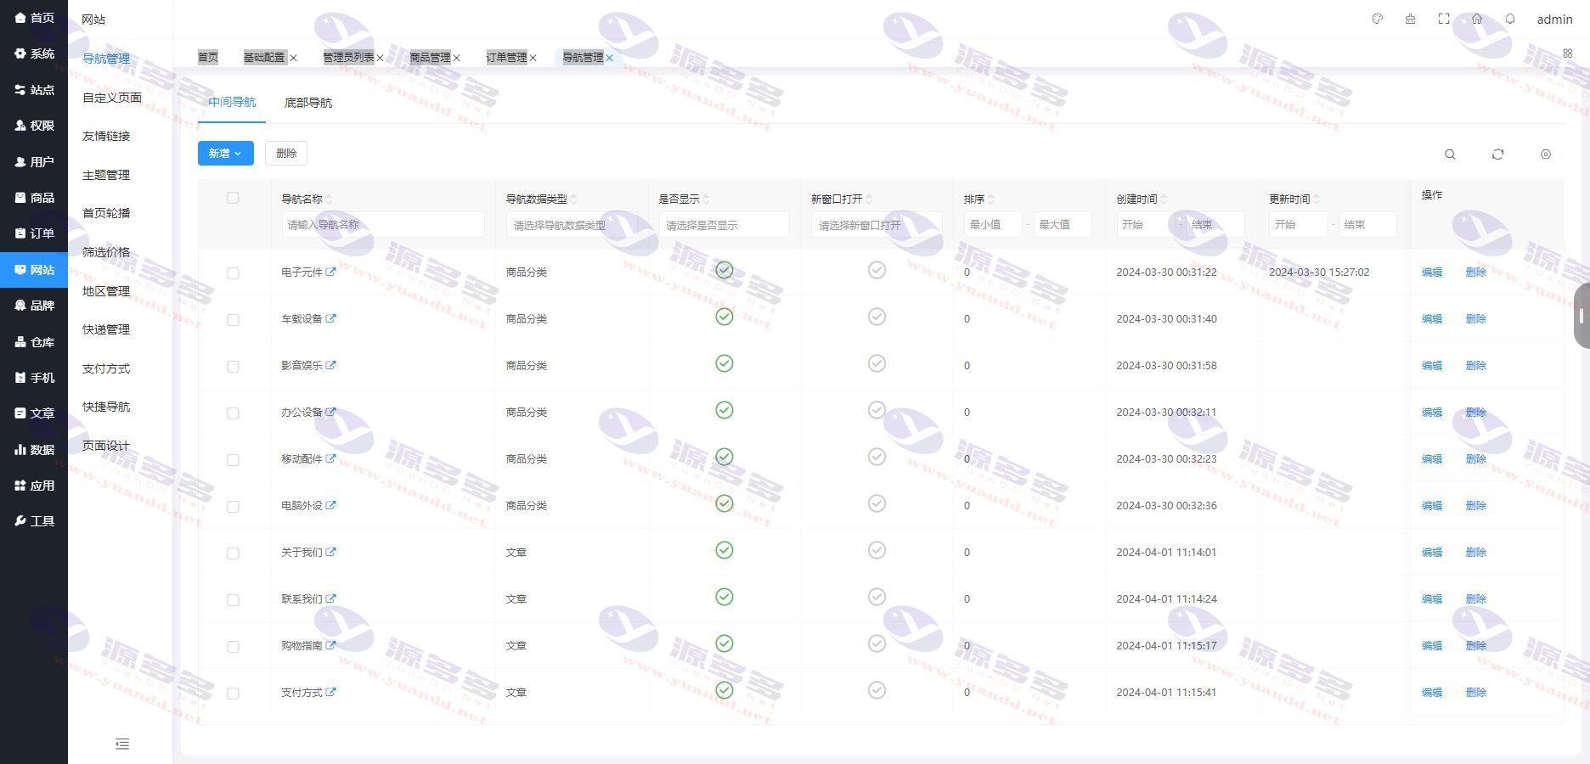
Task: Open 页面设计 in the submenu
Action: coord(106,446)
